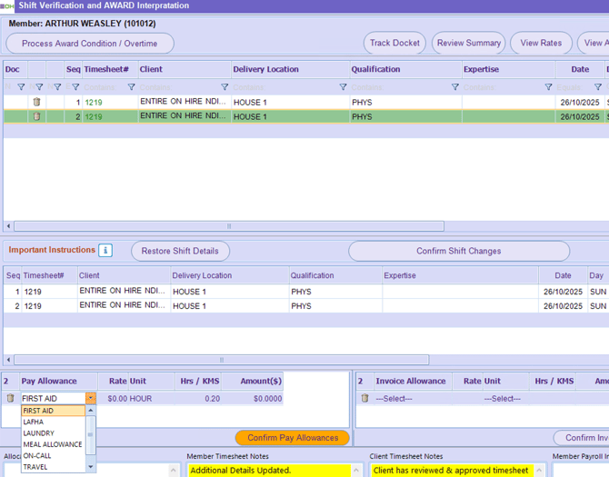Click the Expertise column filter icon
Image resolution: width=609 pixels, height=477 pixels.
[548, 87]
